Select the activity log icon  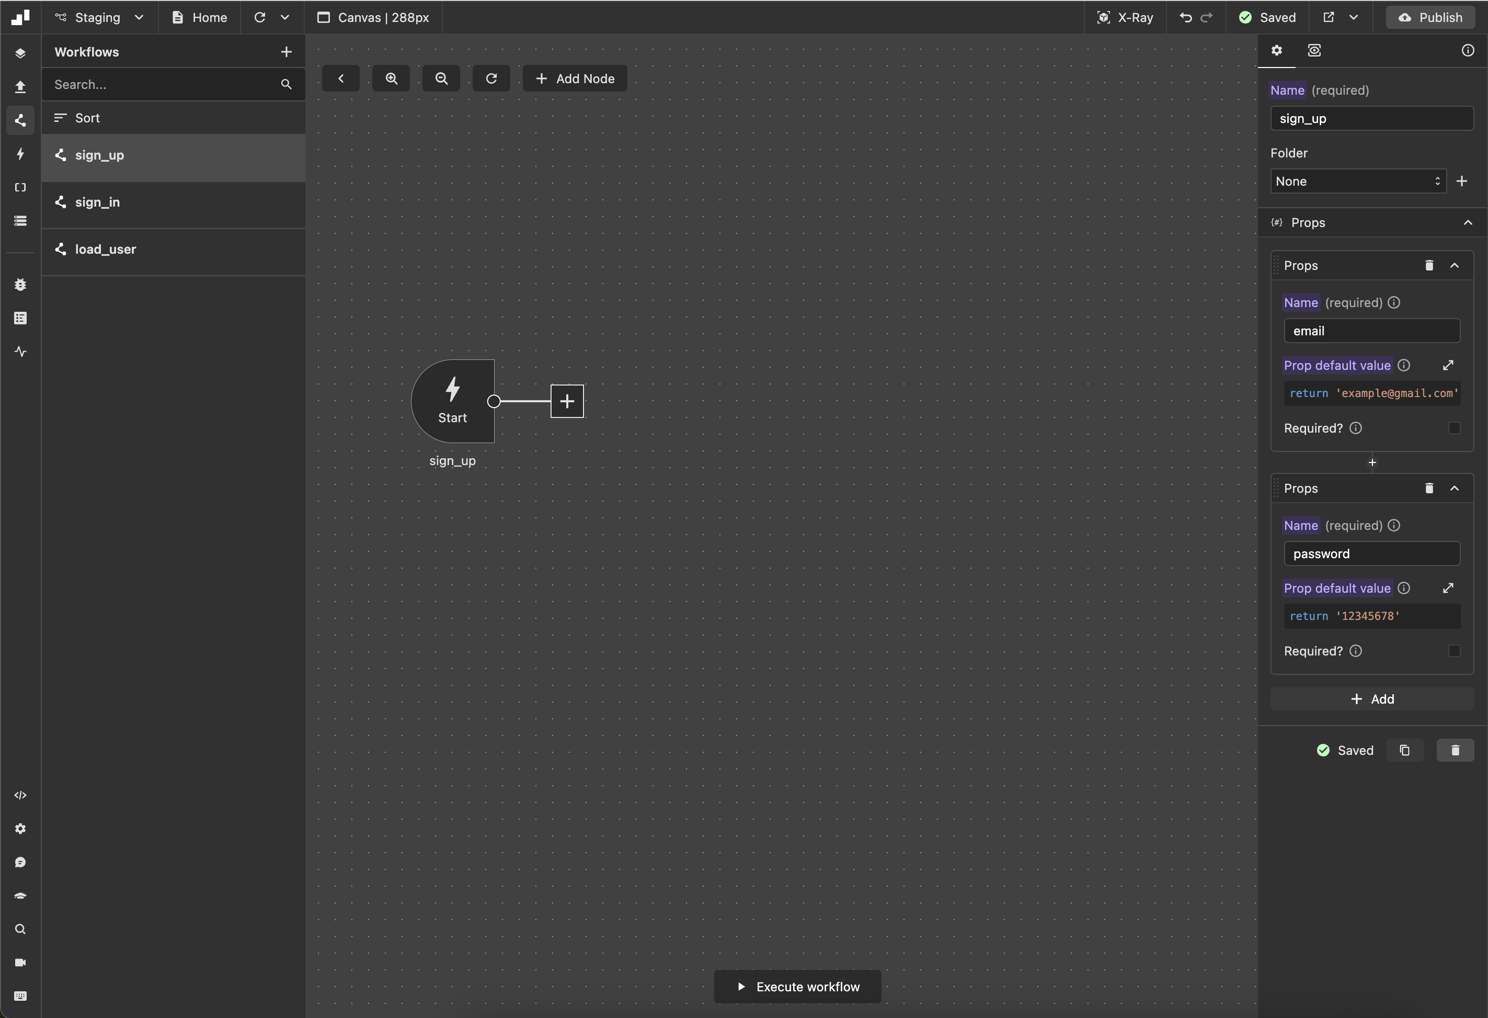[20, 351]
